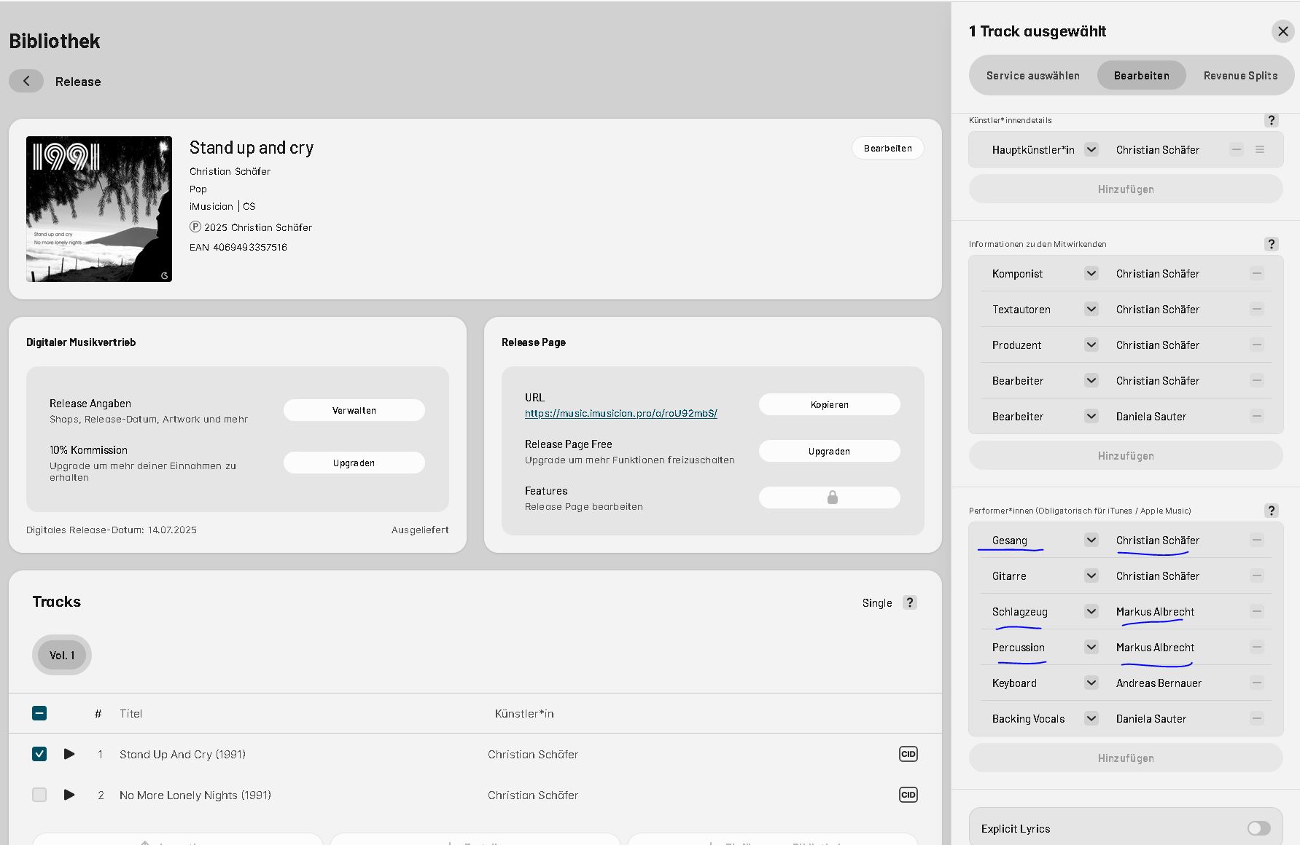Remove Schlagzeug Markus Albrecht entry
Viewport: 1300px width, 845px height.
(1257, 612)
